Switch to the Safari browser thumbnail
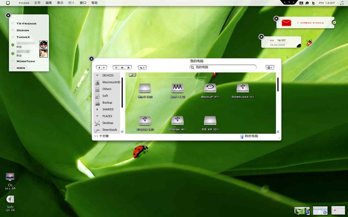The image size is (348, 217). click(320, 211)
